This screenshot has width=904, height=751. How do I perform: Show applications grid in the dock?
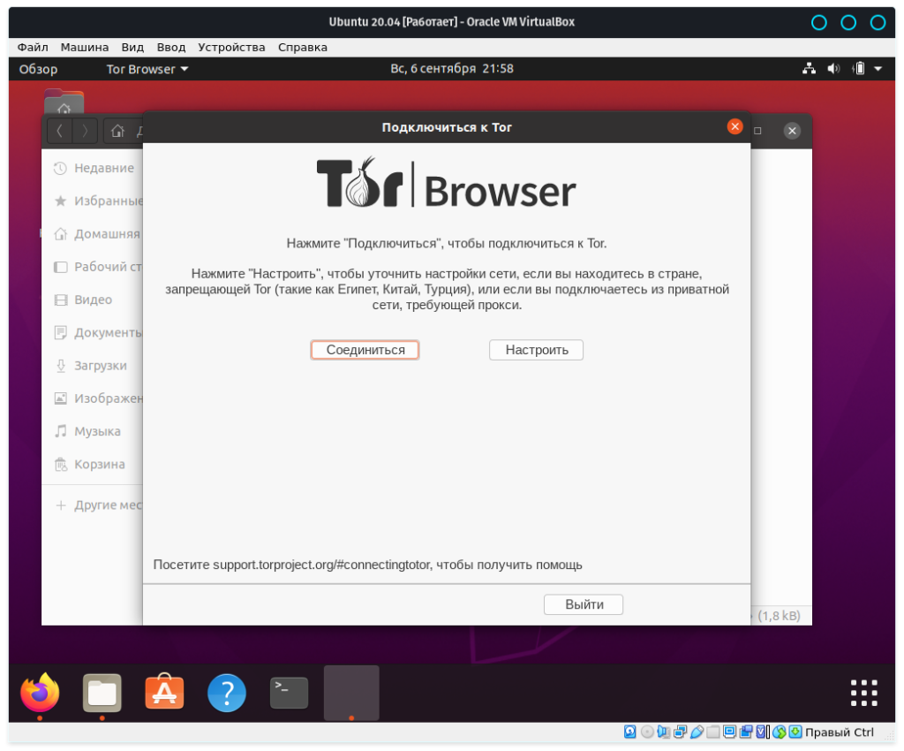point(863,693)
